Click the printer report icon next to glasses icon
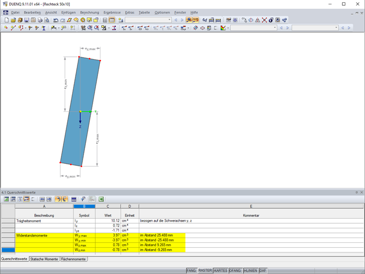The image size is (365, 274). click(211, 20)
